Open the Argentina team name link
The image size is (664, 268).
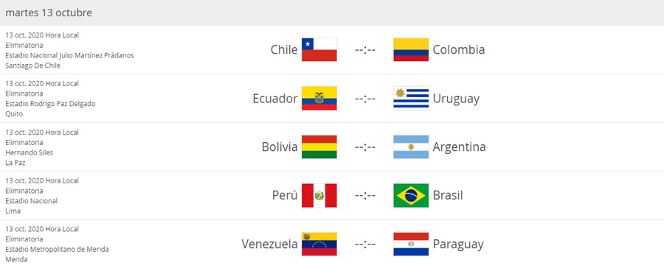pyautogui.click(x=459, y=147)
